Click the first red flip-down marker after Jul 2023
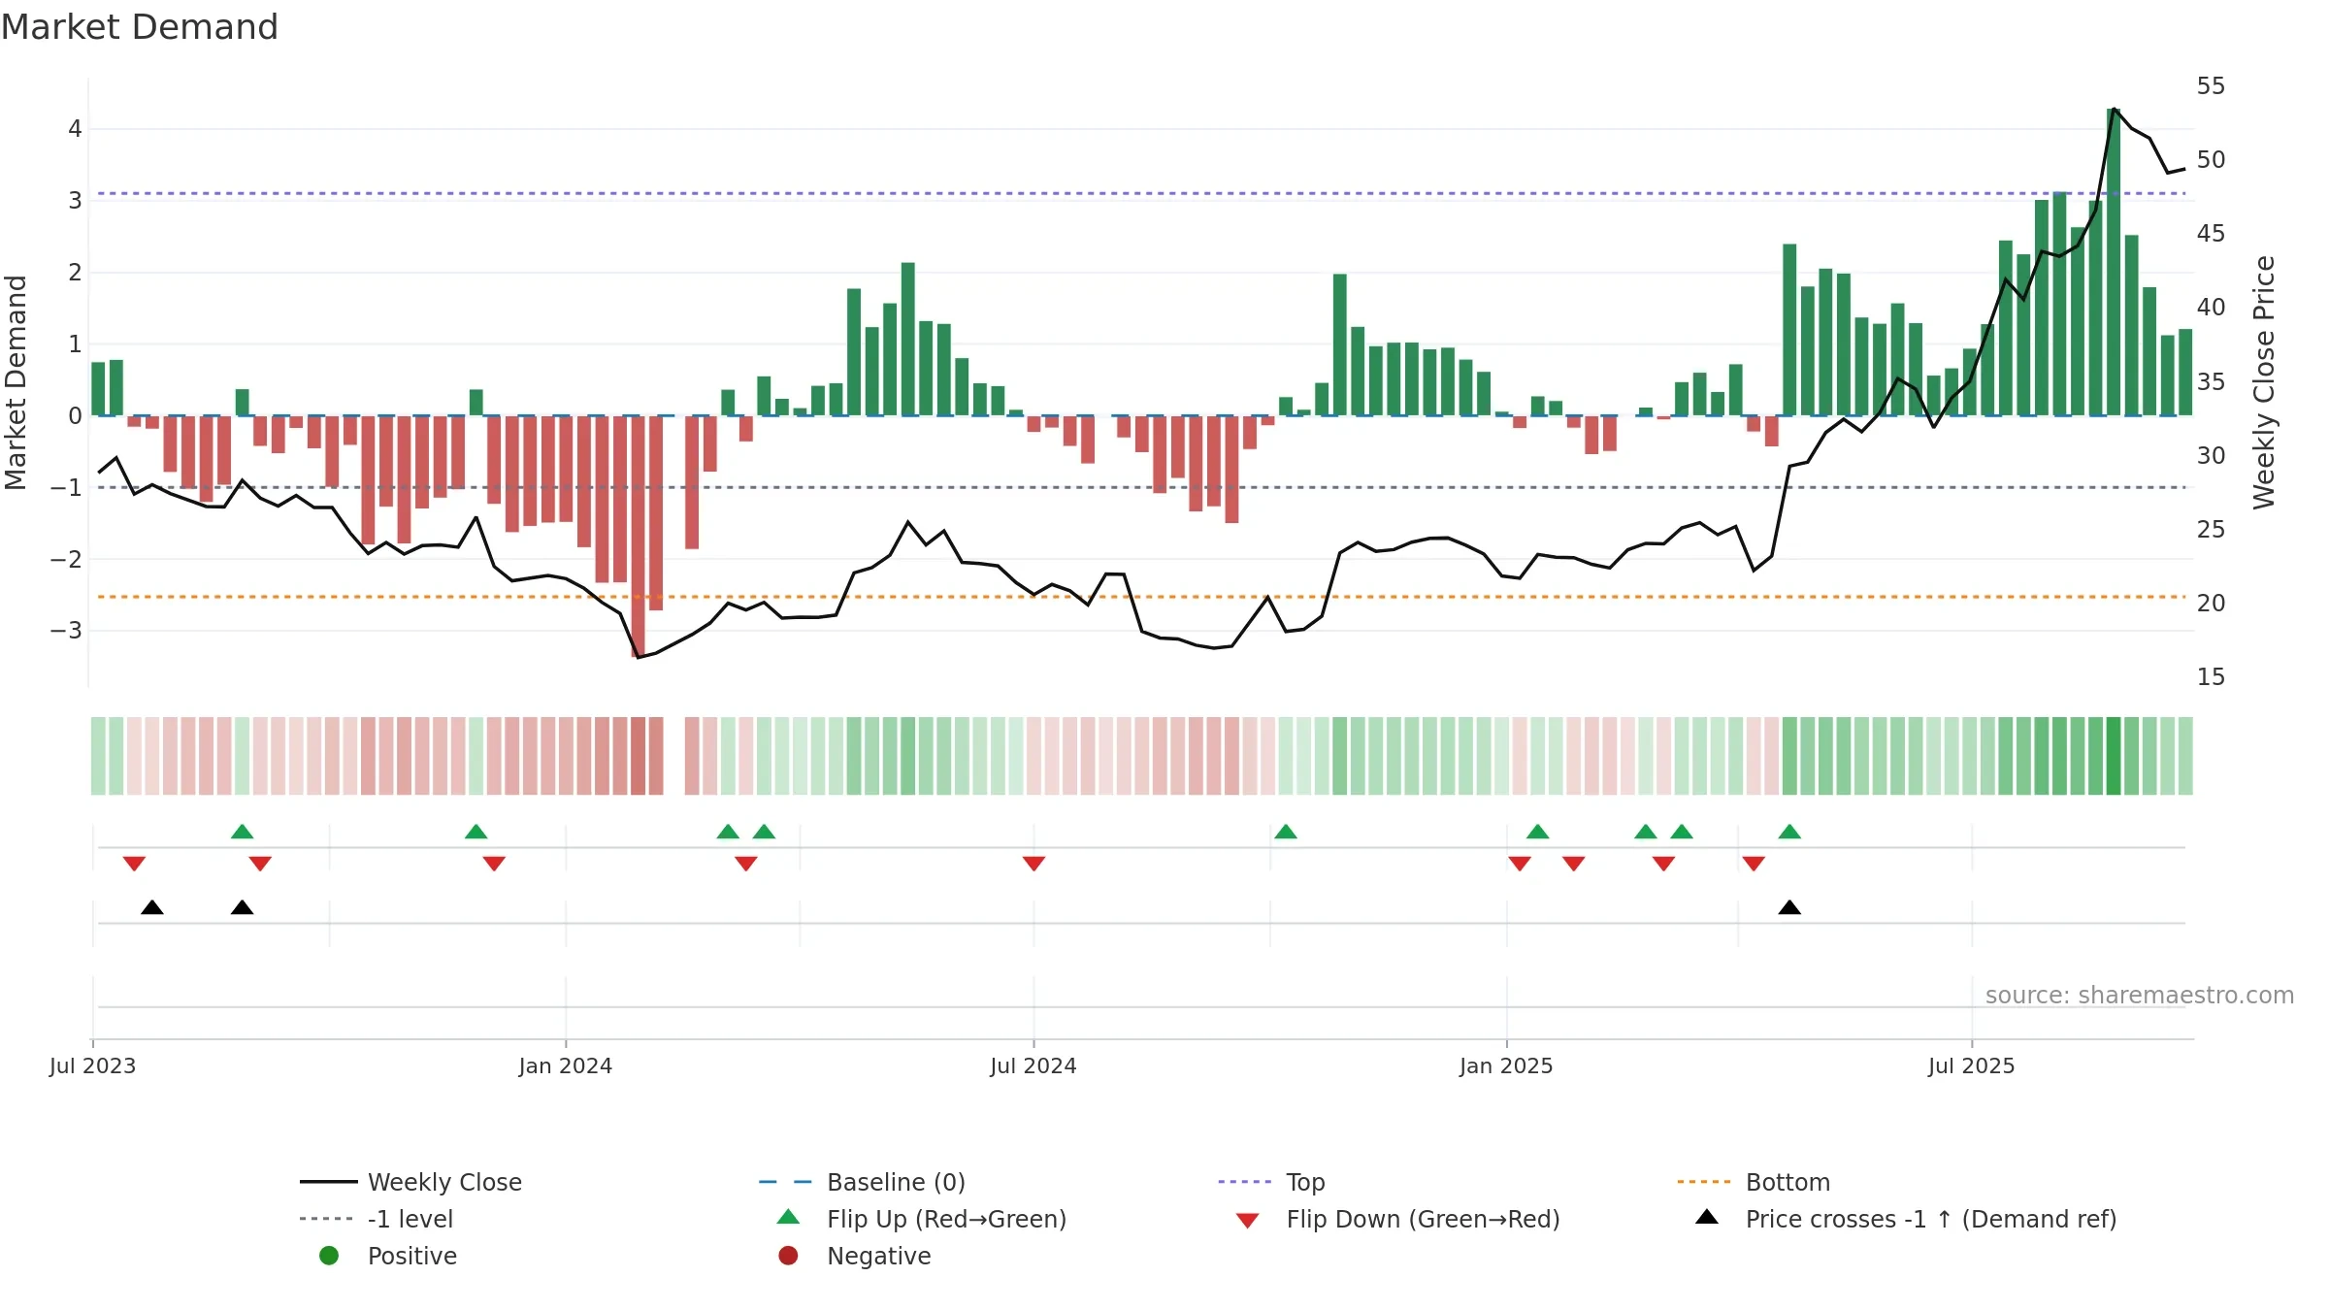This screenshot has width=2329, height=1310. click(x=134, y=864)
